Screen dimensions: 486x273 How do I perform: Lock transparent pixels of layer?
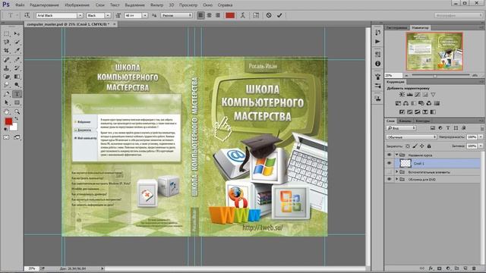pyautogui.click(x=408, y=146)
